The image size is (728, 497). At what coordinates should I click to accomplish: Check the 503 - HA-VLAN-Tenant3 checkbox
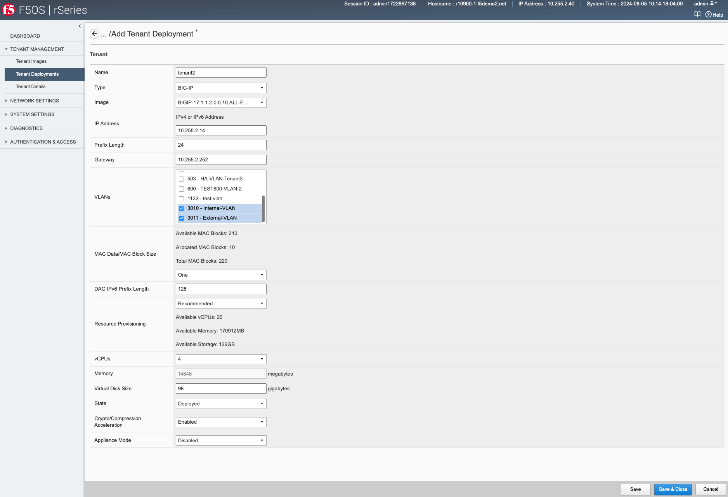tap(181, 179)
